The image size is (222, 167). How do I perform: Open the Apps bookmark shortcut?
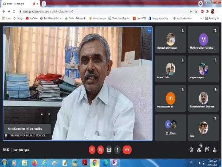(7, 18)
